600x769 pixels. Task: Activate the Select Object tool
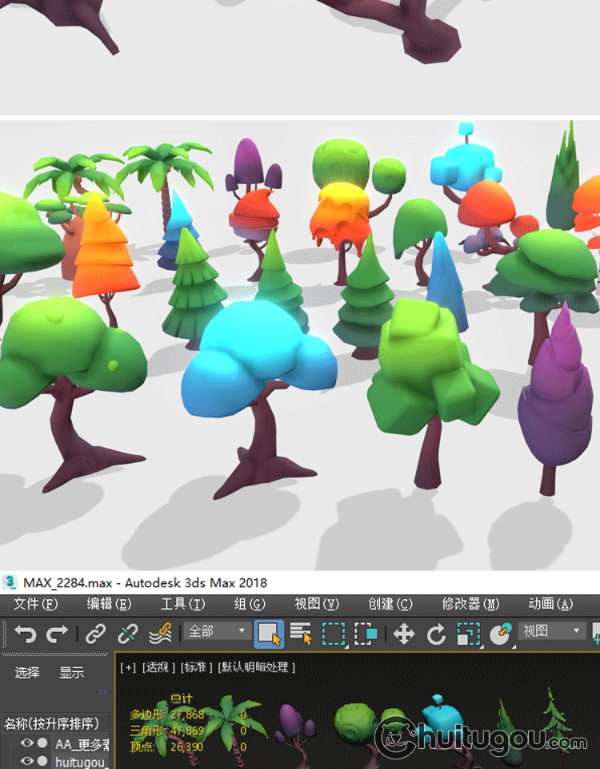[270, 634]
